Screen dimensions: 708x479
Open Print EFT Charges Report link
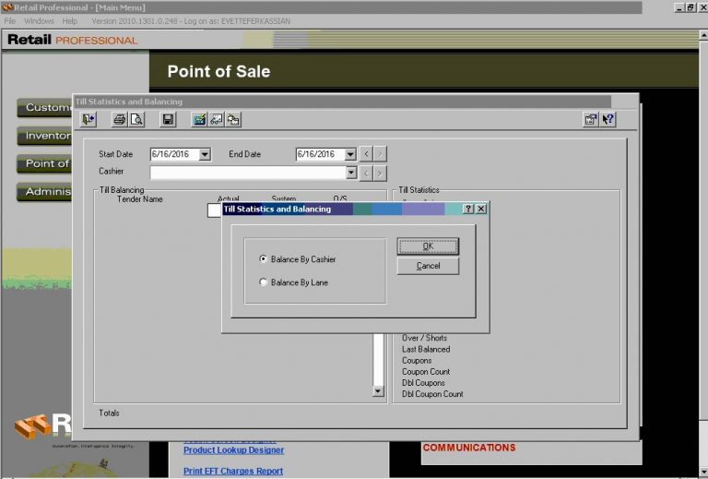click(x=233, y=471)
